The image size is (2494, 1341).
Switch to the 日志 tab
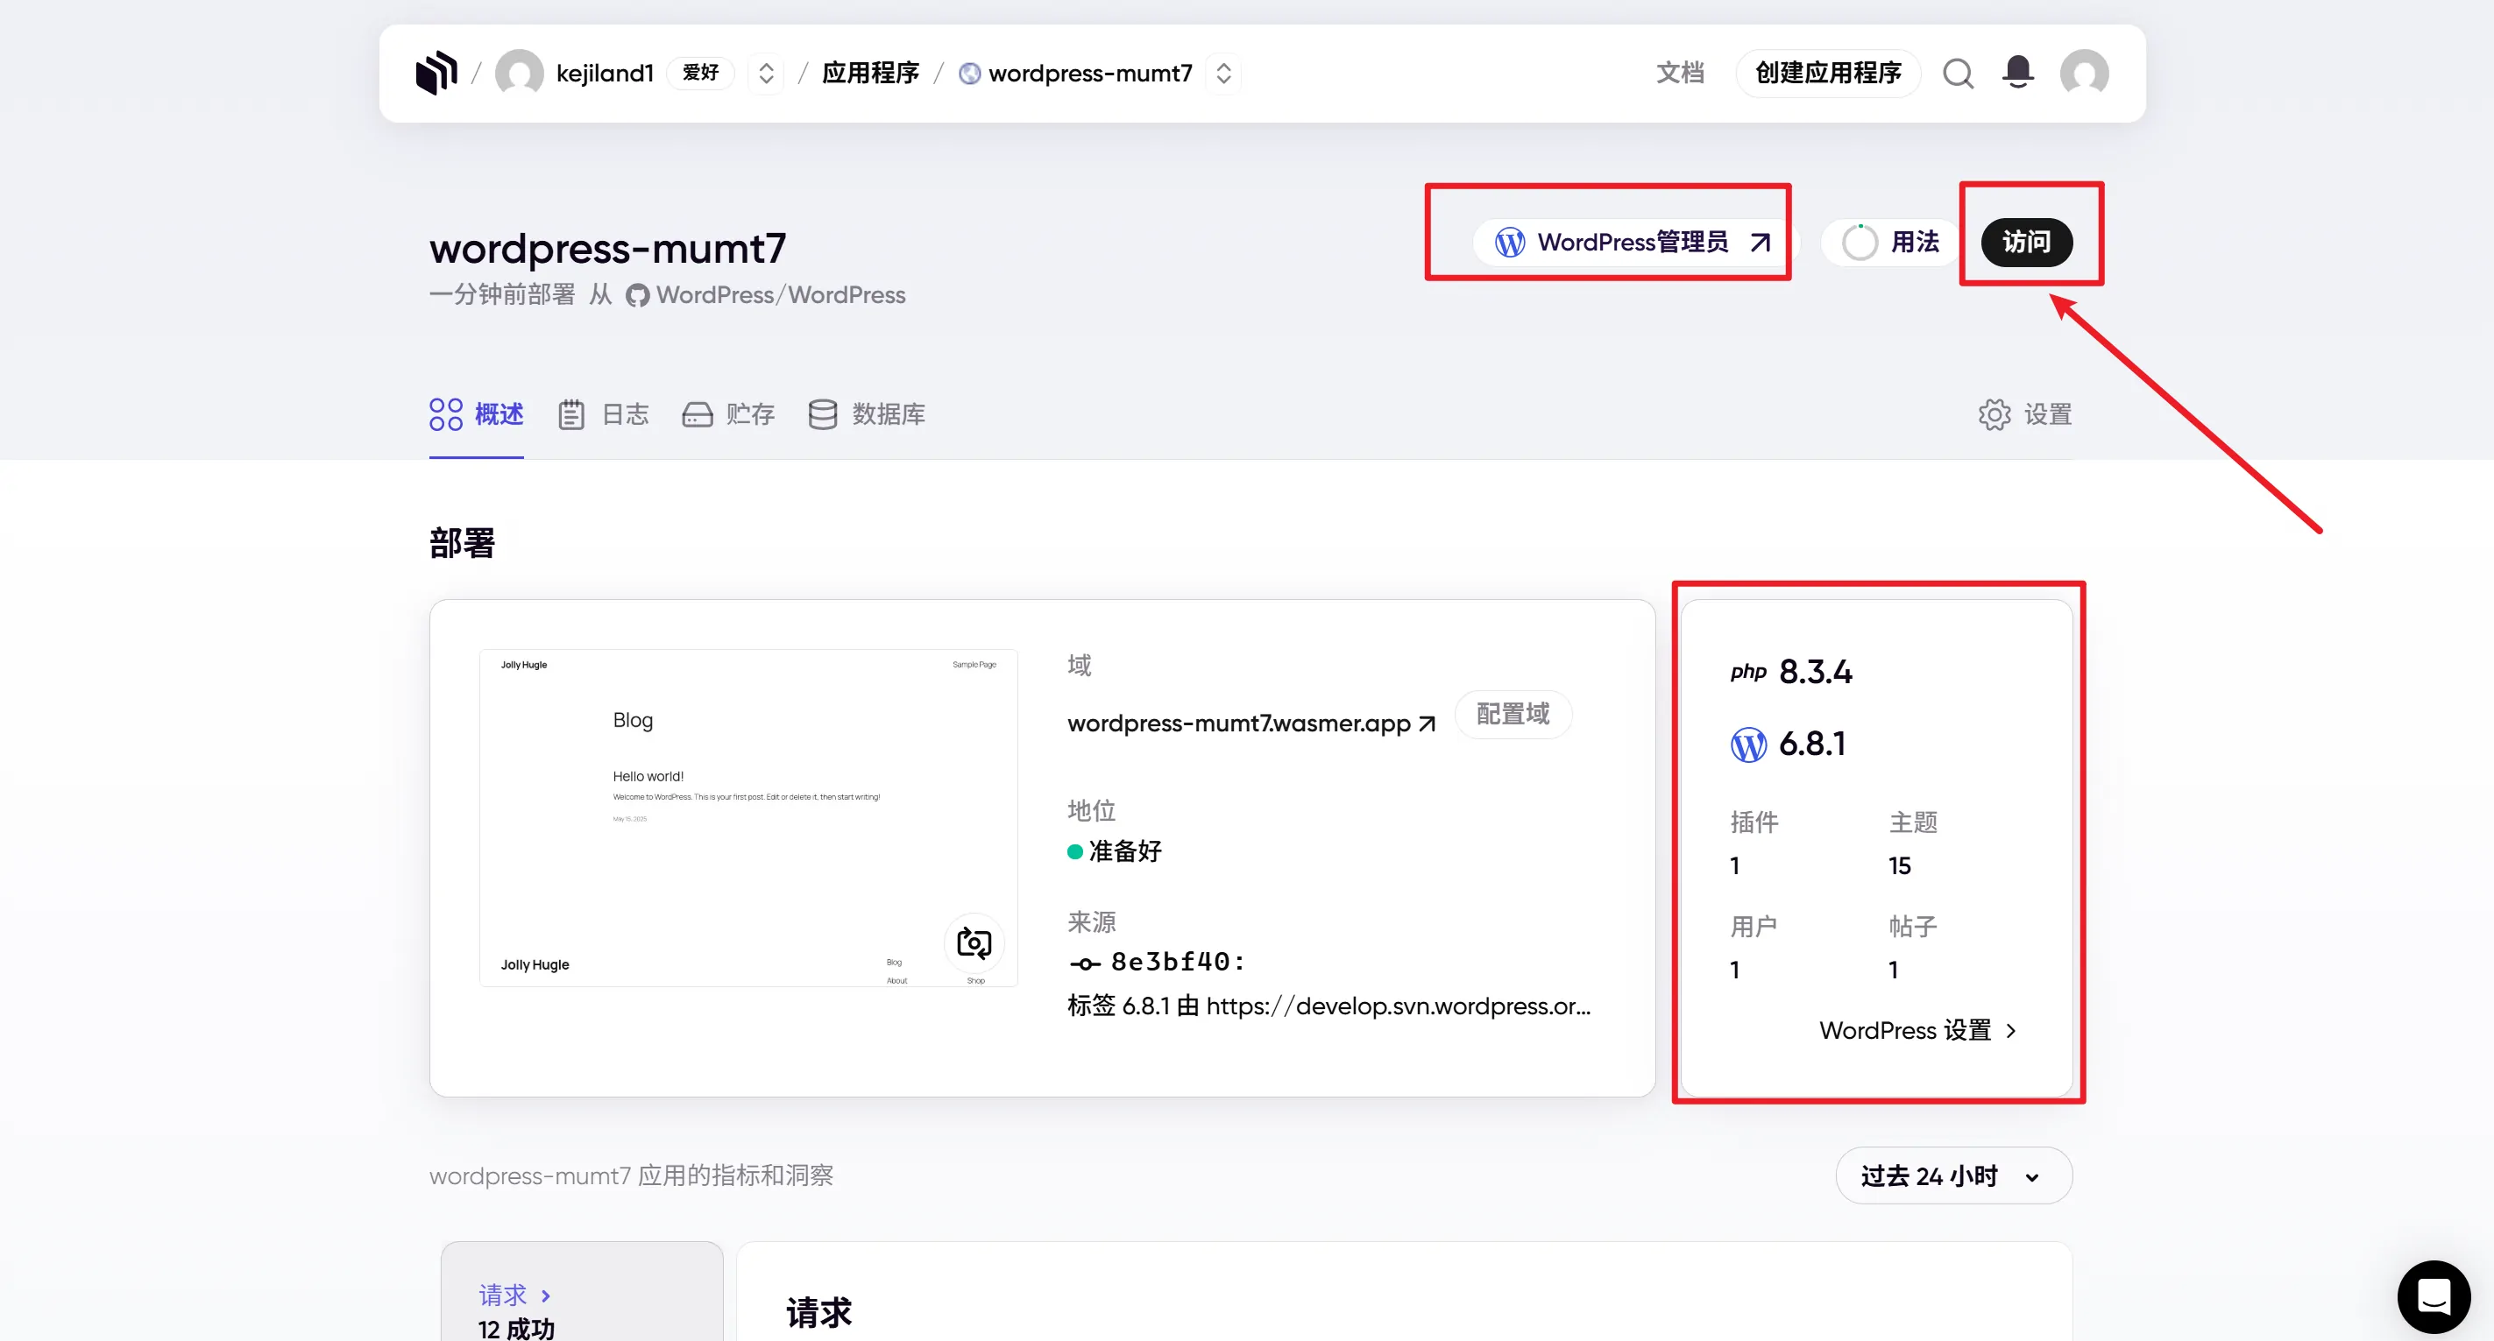tap(603, 414)
